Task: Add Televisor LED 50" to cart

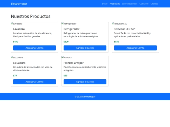Action: point(135,48)
